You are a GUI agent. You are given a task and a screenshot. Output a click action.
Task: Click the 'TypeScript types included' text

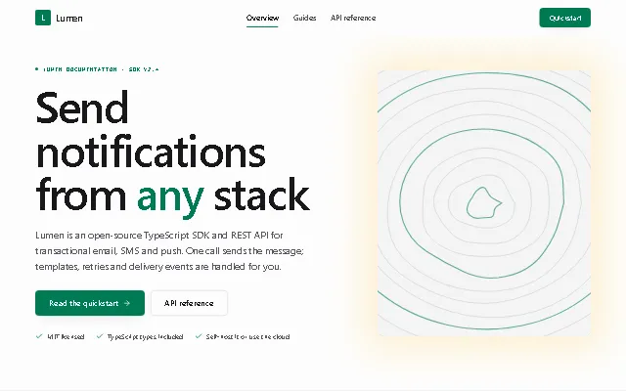[x=146, y=336]
